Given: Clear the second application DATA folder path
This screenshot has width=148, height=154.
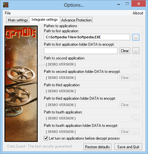Looking at the screenshot, I should pos(125,78).
